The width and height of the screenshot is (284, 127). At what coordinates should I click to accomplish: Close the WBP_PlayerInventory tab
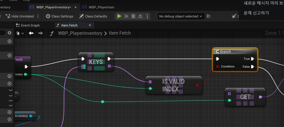pos(76,7)
